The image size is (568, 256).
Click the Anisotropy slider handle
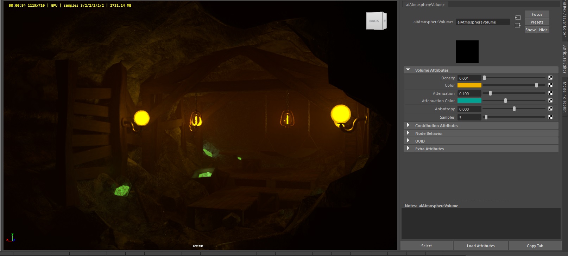click(x=514, y=109)
